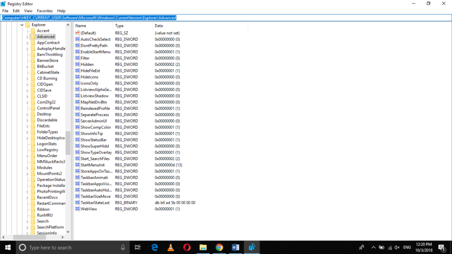Open the Favorites menu
The width and height of the screenshot is (452, 254).
45,11
